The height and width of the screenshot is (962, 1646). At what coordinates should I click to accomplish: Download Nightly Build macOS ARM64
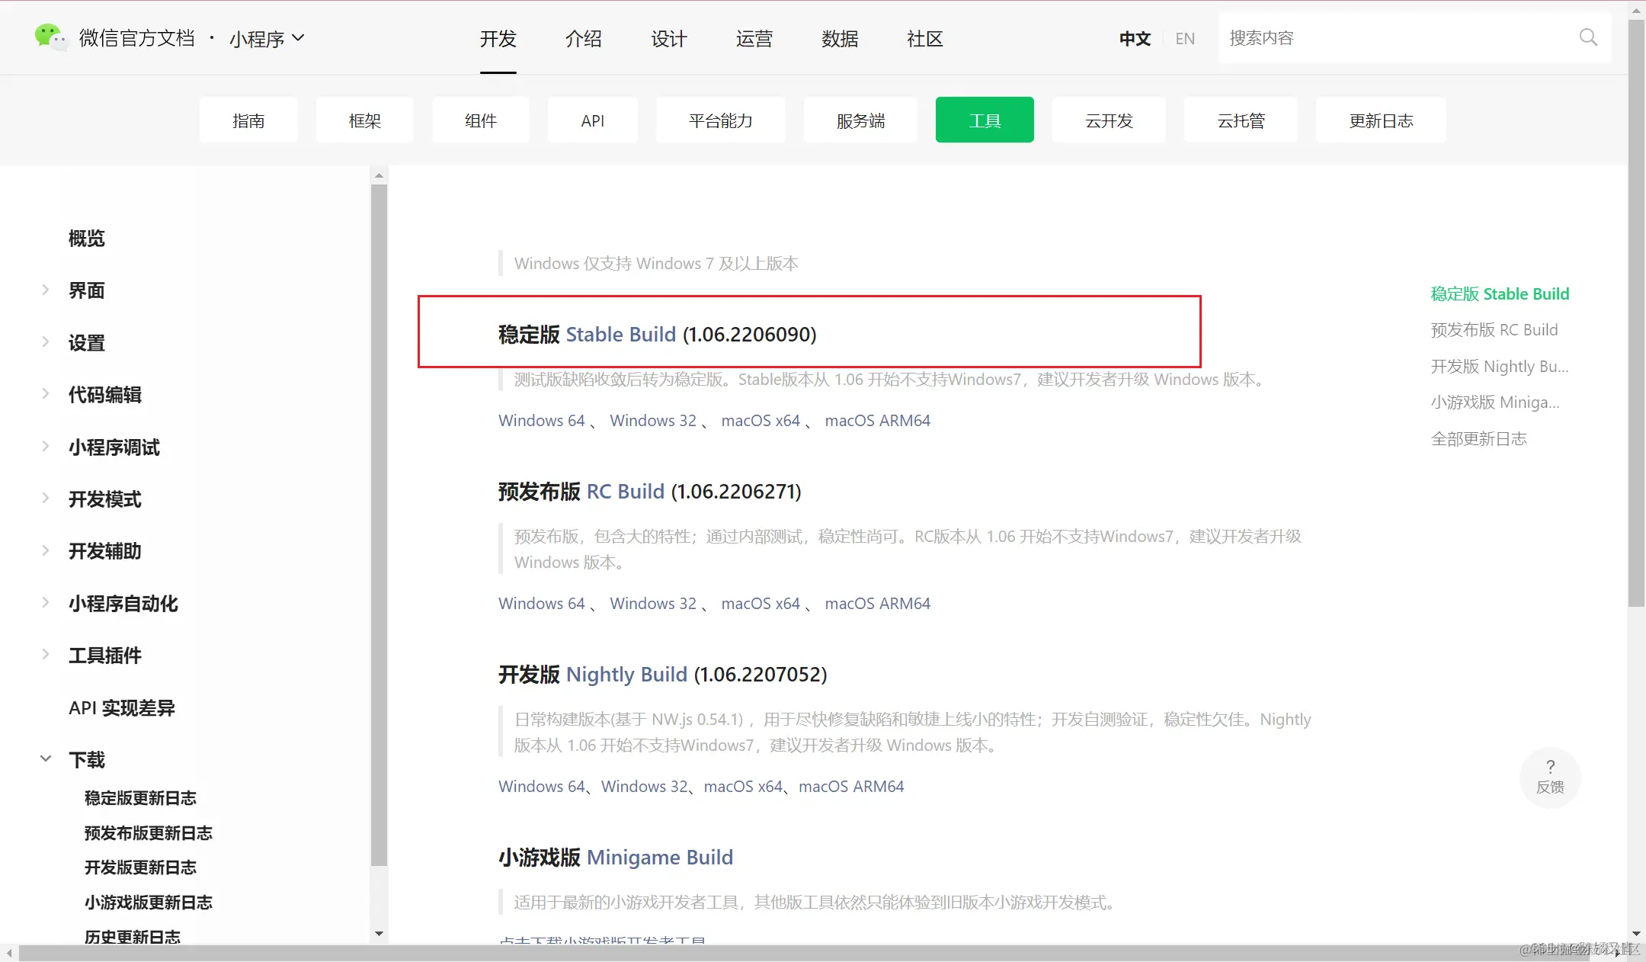[851, 786]
